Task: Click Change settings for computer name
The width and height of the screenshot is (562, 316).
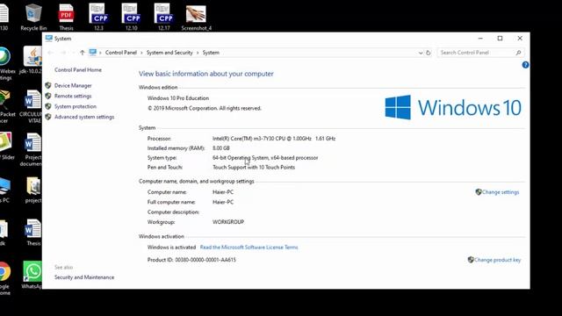Action: 501,192
